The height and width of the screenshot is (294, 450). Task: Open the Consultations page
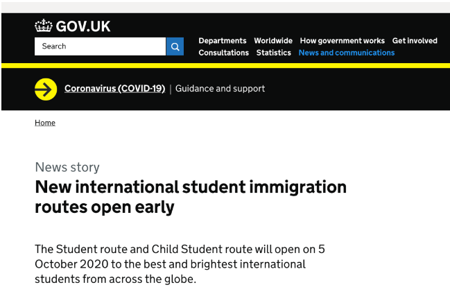(223, 53)
